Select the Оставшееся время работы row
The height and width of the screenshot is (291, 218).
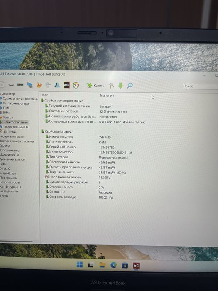96,122
